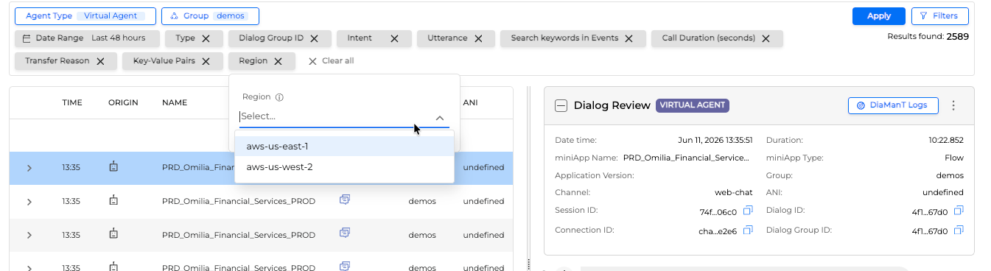The height and width of the screenshot is (271, 991).
Task: Sort by the TIME column header
Action: [72, 102]
